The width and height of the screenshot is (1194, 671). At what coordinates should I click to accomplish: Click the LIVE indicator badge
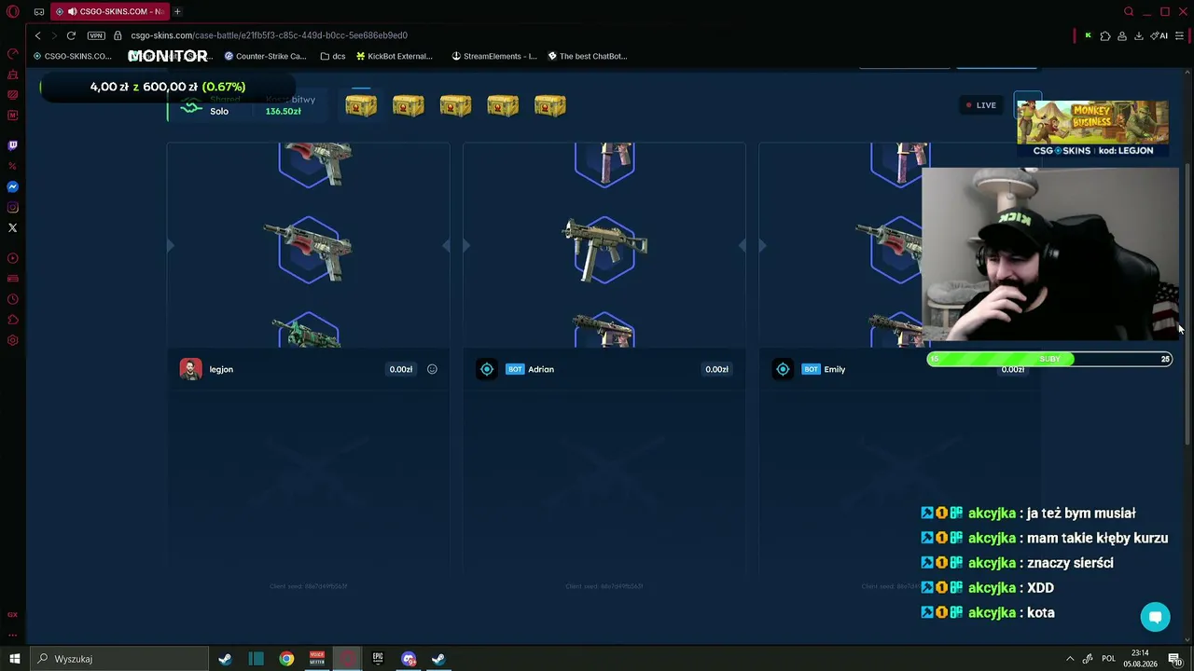(981, 105)
